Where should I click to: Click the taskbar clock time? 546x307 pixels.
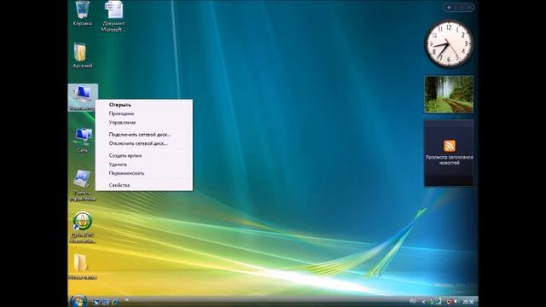coord(468,302)
